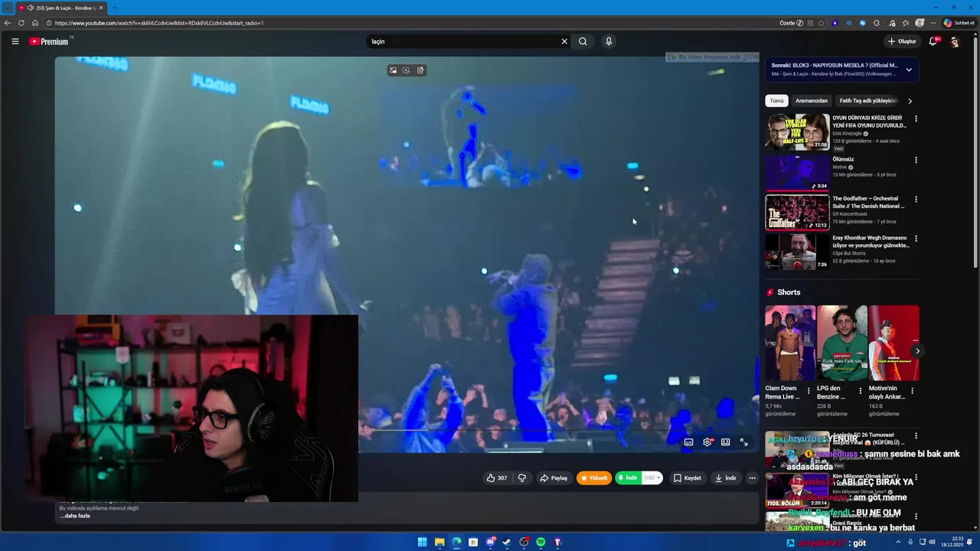Dislike the video with thumbs down
This screenshot has width=980, height=551.
522,478
